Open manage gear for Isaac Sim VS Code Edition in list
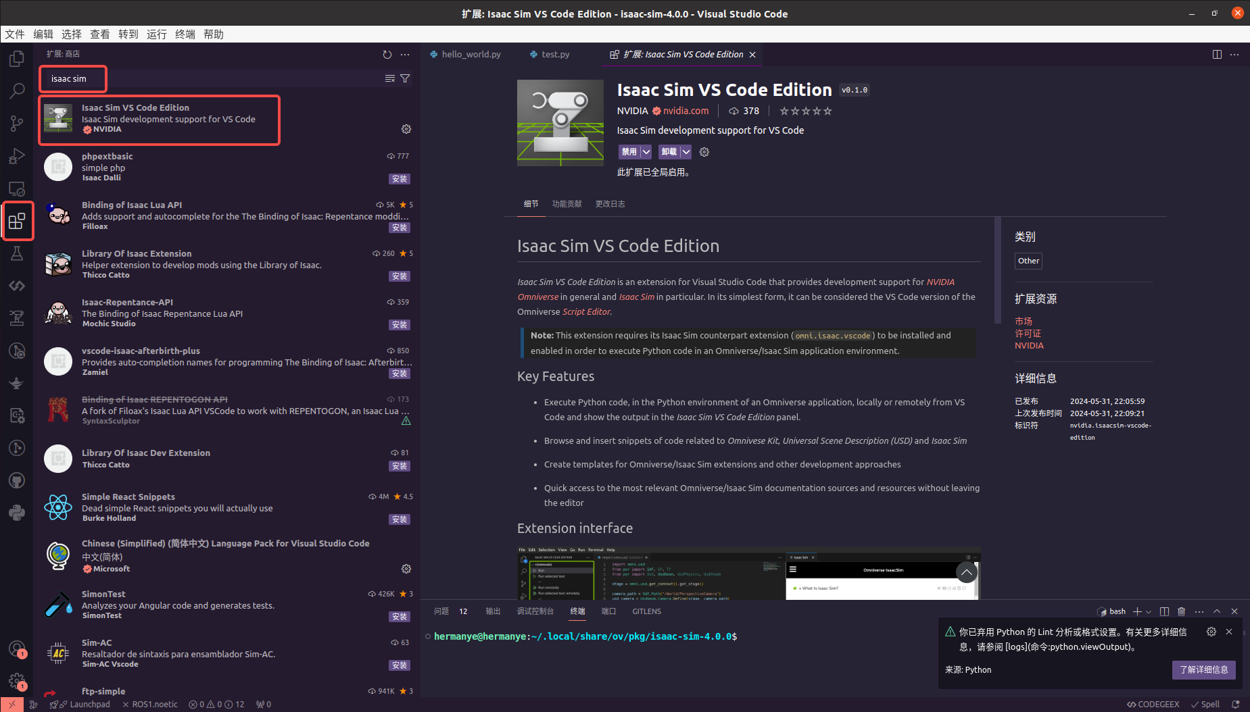 406,129
